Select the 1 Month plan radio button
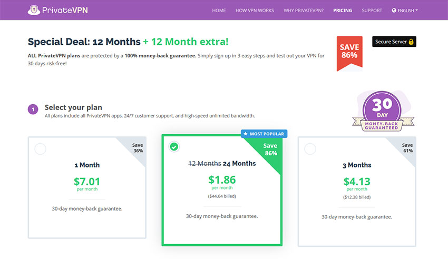 tap(40, 149)
